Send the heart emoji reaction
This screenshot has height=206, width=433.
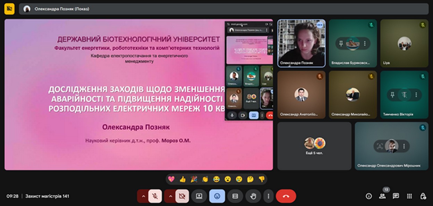point(171,179)
